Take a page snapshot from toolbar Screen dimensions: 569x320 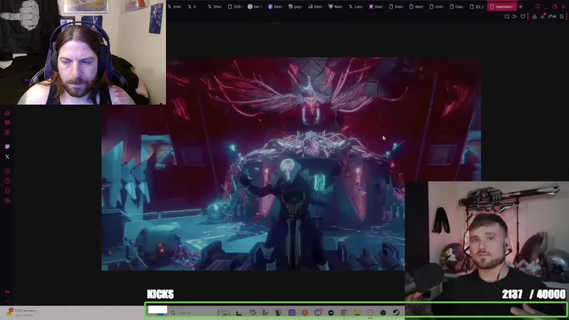point(507,16)
